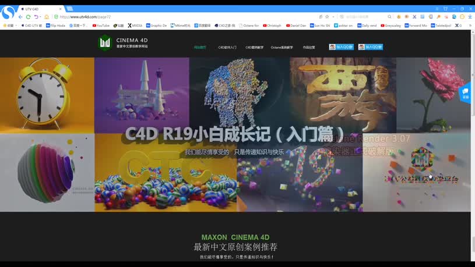Viewport: 475px width, 267px height.
Task: Open the C4D UTV bookmark
Action: [x=32, y=26]
